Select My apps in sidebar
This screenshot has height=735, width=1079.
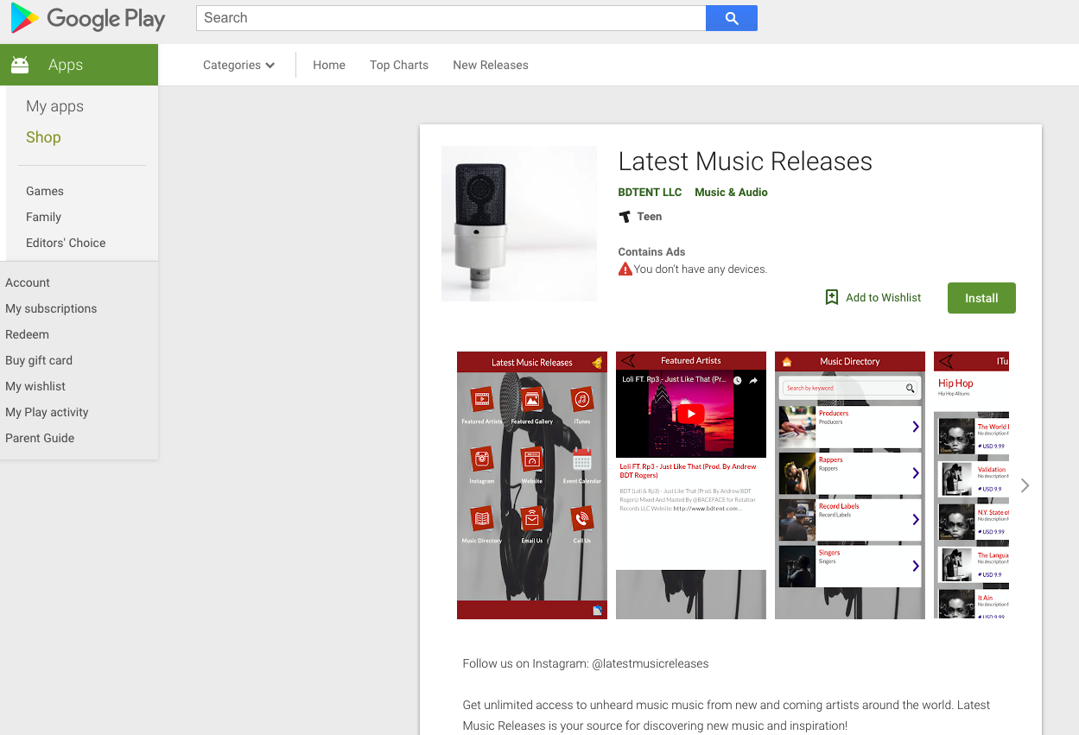click(54, 106)
